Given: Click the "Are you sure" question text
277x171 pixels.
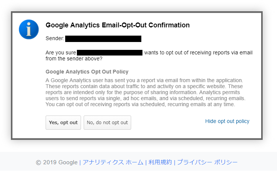Looking at the screenshot, I should click(x=61, y=53).
